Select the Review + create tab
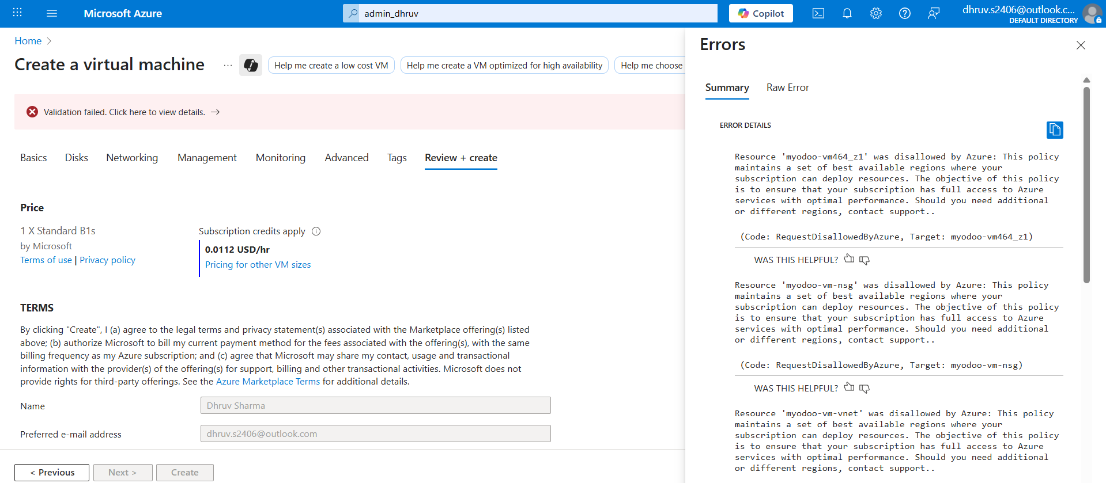Viewport: 1106px width, 483px height. point(461,158)
